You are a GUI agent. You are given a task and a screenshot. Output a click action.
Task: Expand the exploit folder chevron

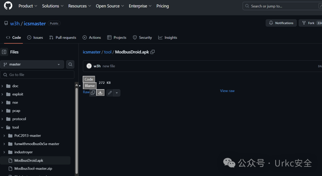[2, 94]
